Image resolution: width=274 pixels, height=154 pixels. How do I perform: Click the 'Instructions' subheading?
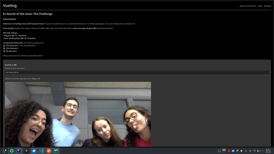(x=10, y=19)
